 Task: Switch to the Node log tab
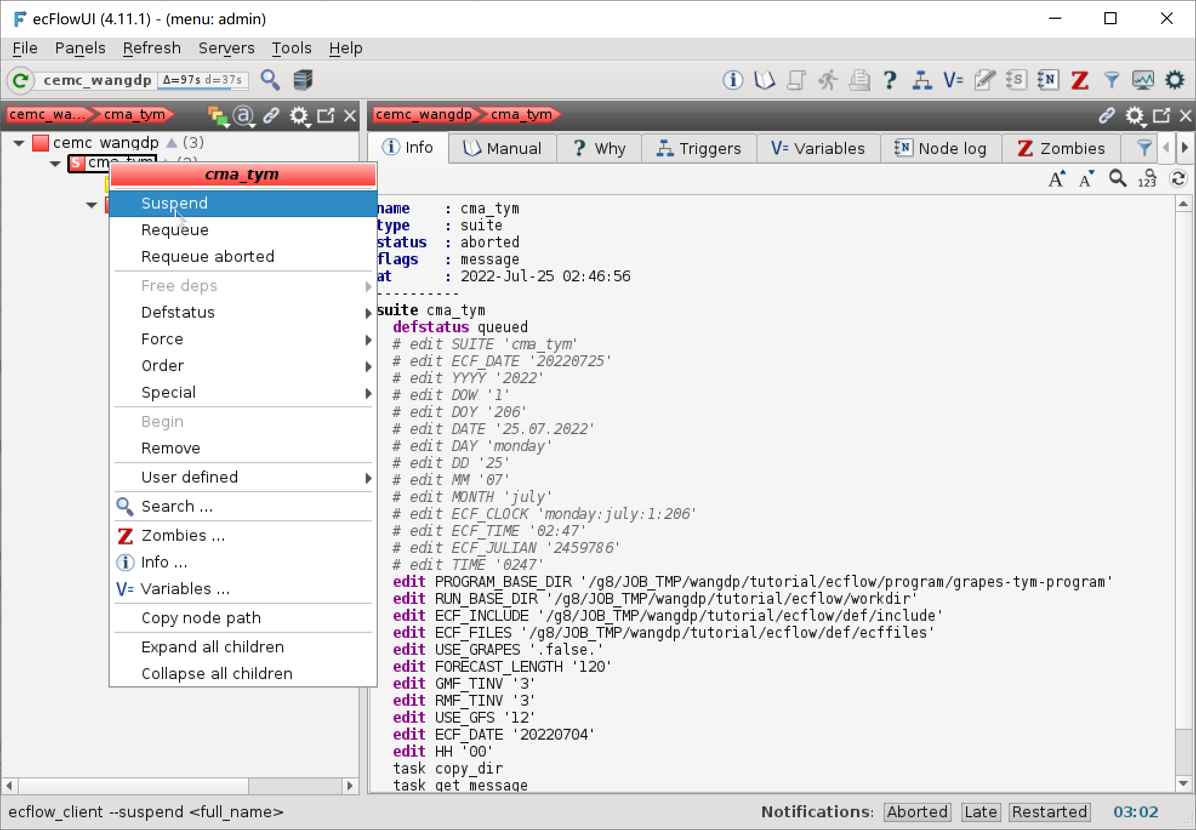(941, 149)
